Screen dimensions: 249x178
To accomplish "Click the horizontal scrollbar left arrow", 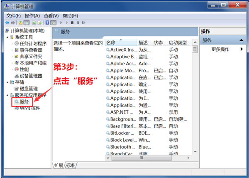I will coord(108,158).
